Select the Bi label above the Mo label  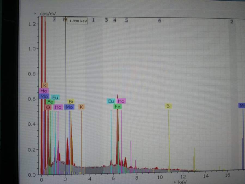pyautogui.click(x=71, y=102)
